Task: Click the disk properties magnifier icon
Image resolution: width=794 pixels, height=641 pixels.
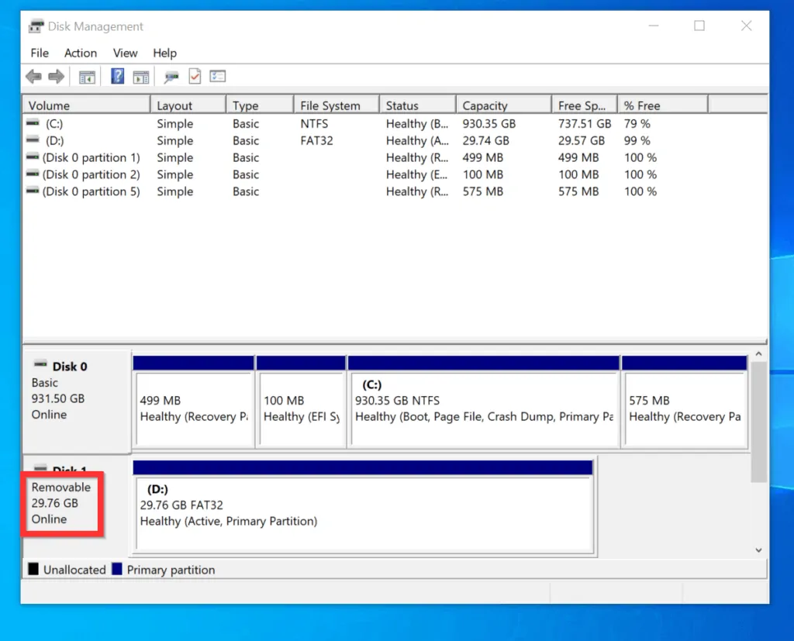Action: tap(171, 76)
